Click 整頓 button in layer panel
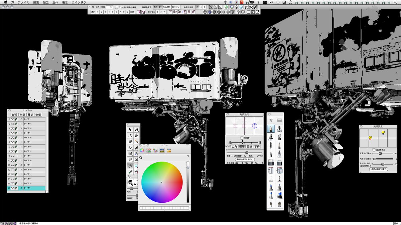The width and height of the screenshot is (401, 225). [x=38, y=115]
